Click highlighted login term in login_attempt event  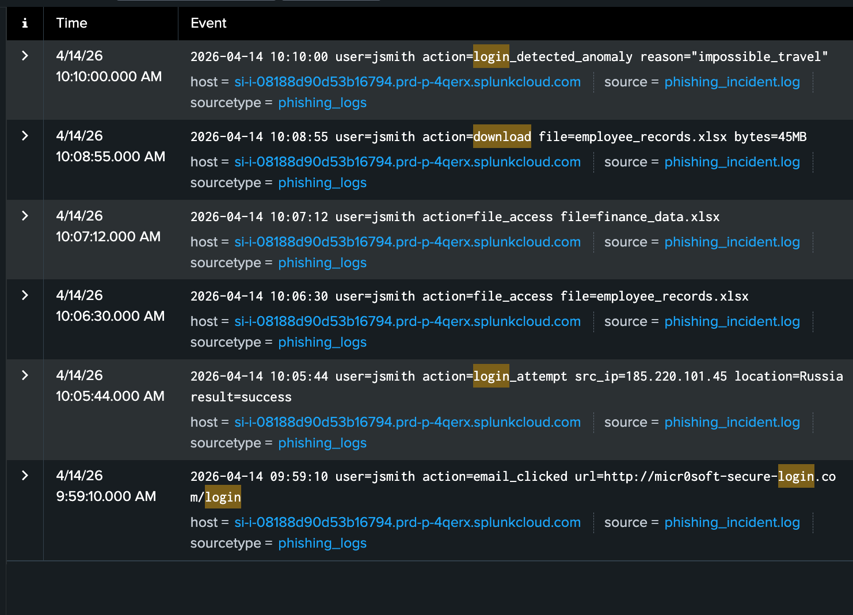491,376
